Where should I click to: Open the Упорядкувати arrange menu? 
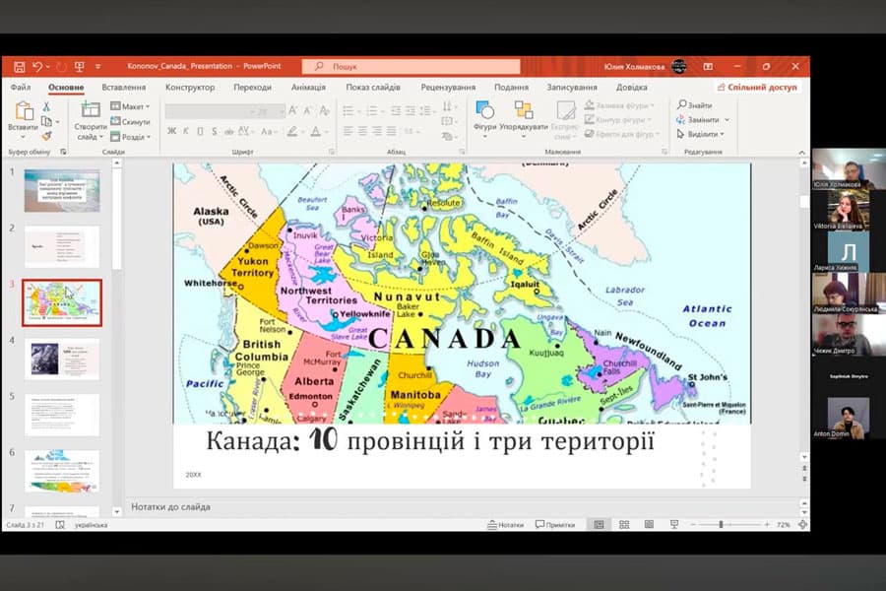524,117
